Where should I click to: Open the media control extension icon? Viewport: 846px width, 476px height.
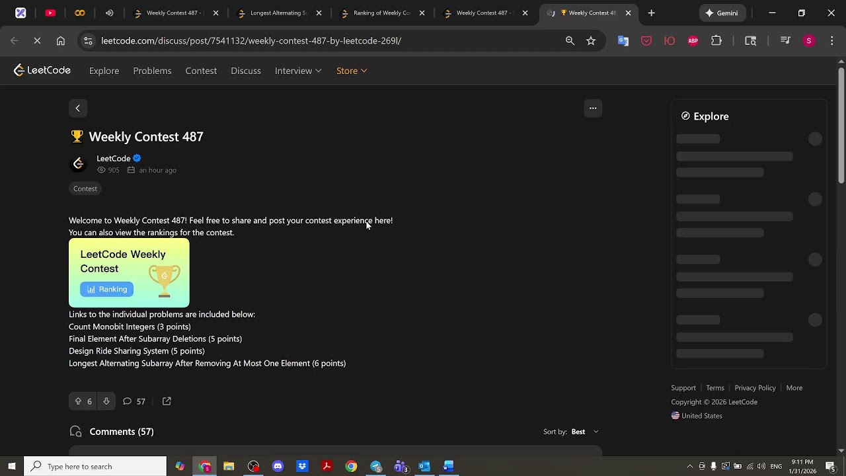tap(785, 41)
